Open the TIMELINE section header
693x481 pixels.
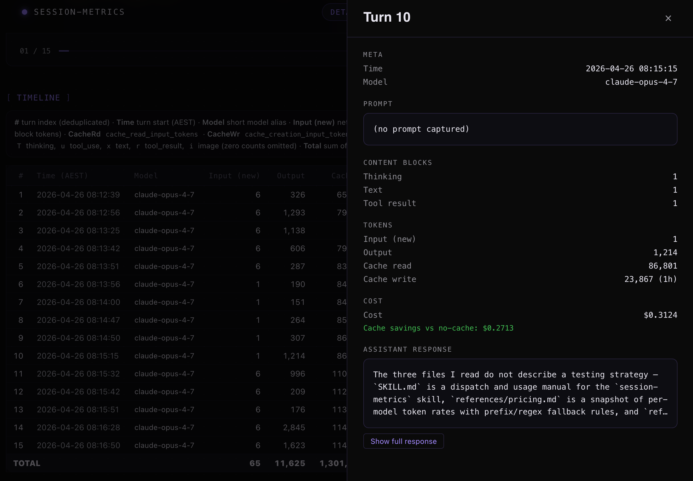coord(38,98)
